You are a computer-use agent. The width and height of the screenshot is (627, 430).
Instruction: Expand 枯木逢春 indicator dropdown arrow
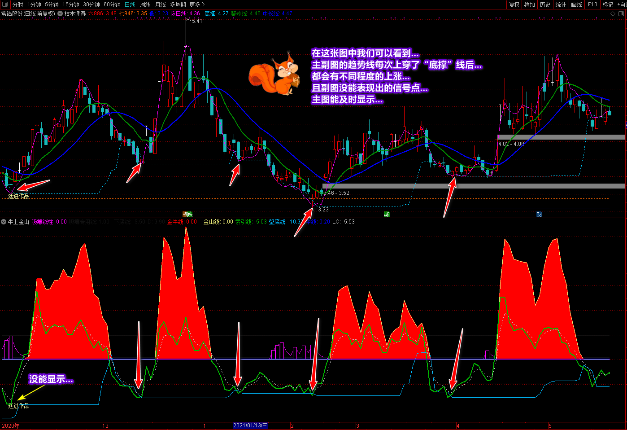(60, 14)
